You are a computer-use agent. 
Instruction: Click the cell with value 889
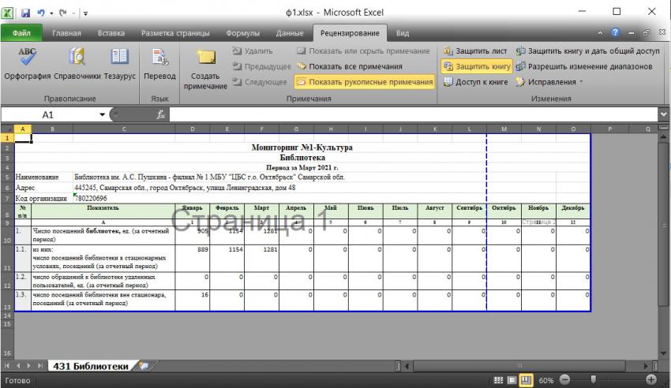[192, 258]
